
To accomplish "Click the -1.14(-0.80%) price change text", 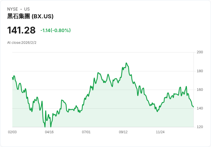I will tap(55, 30).
